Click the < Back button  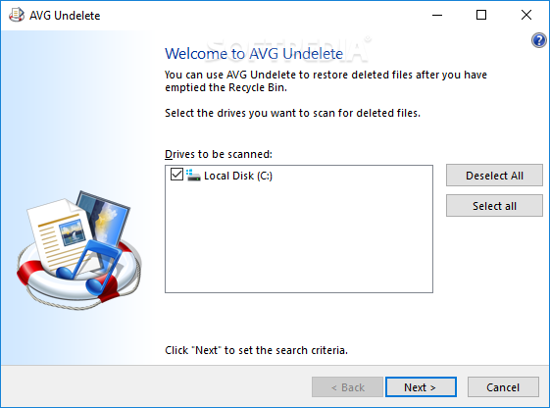347,387
